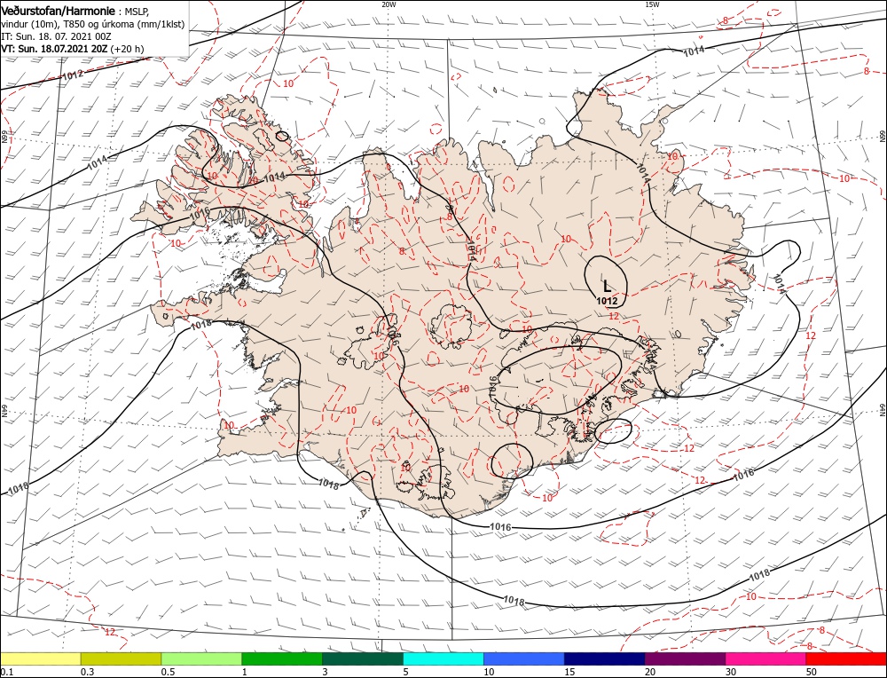Click the "15" legend value
The width and height of the screenshot is (887, 678).
pyautogui.click(x=569, y=672)
